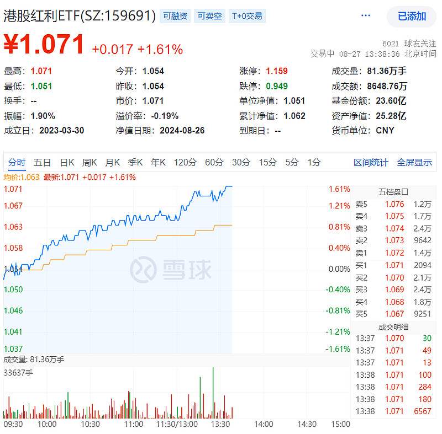442x434 pixels.
Task: Select the 1分 chart tab
Action: [x=314, y=162]
